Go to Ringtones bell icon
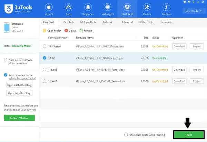This screenshot has width=207, height=142. coord(88,8)
